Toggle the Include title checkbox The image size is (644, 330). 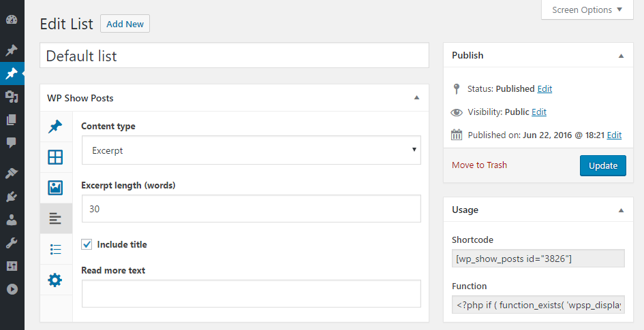(87, 244)
